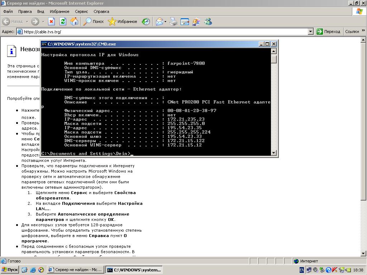Click the first Quick Launch desktop icon
The height and width of the screenshot is (275, 367).
24,270
